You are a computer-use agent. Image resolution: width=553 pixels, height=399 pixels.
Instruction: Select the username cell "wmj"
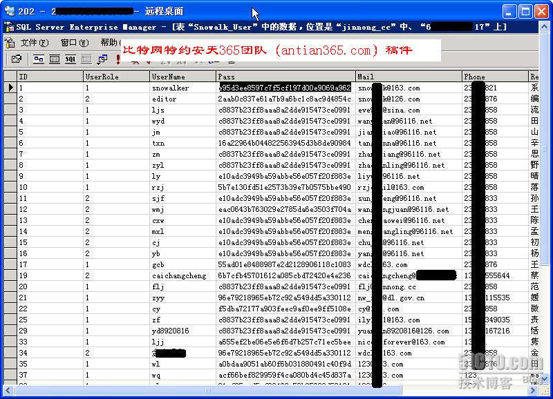coord(182,209)
